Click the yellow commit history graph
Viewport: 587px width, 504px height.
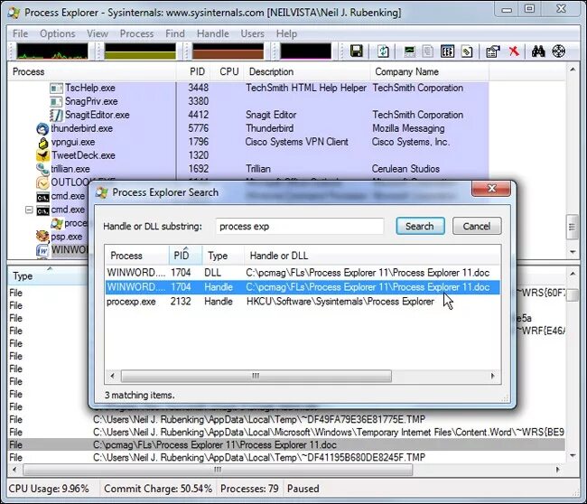(x=140, y=51)
